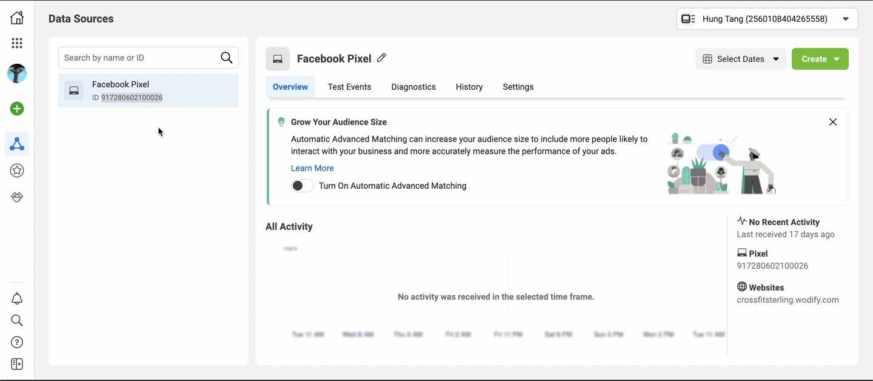This screenshot has width=873, height=381.
Task: Open the Hung Tang account selector
Action: pos(767,19)
